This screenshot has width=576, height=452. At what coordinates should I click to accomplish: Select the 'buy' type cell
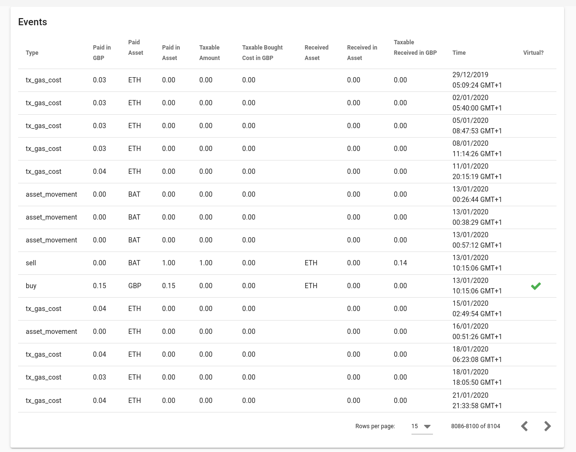pos(31,286)
